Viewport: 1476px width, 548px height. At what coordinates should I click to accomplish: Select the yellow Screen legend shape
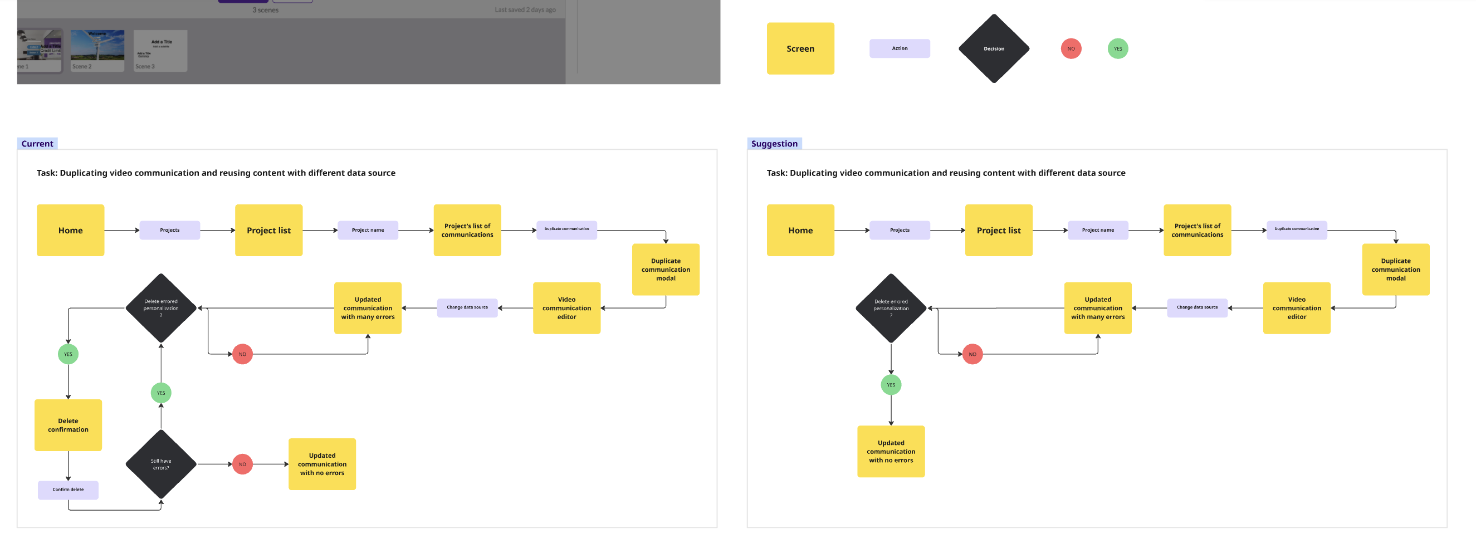click(800, 48)
